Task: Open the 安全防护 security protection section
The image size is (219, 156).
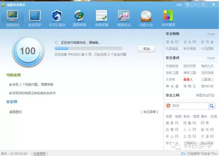Action: pos(35,19)
